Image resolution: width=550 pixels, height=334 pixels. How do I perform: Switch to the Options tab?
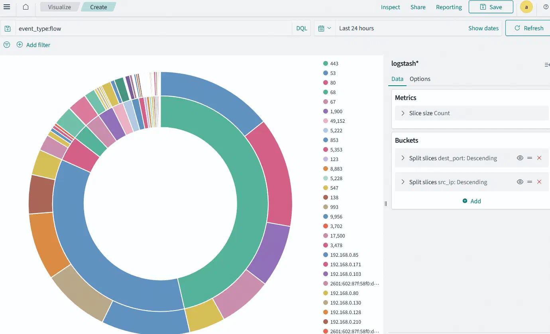click(420, 79)
